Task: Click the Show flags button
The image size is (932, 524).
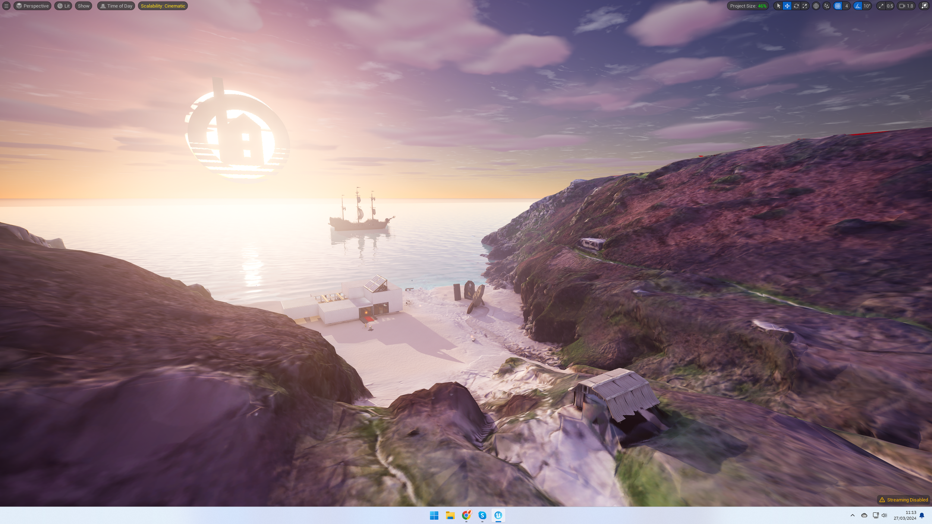Action: [84, 6]
